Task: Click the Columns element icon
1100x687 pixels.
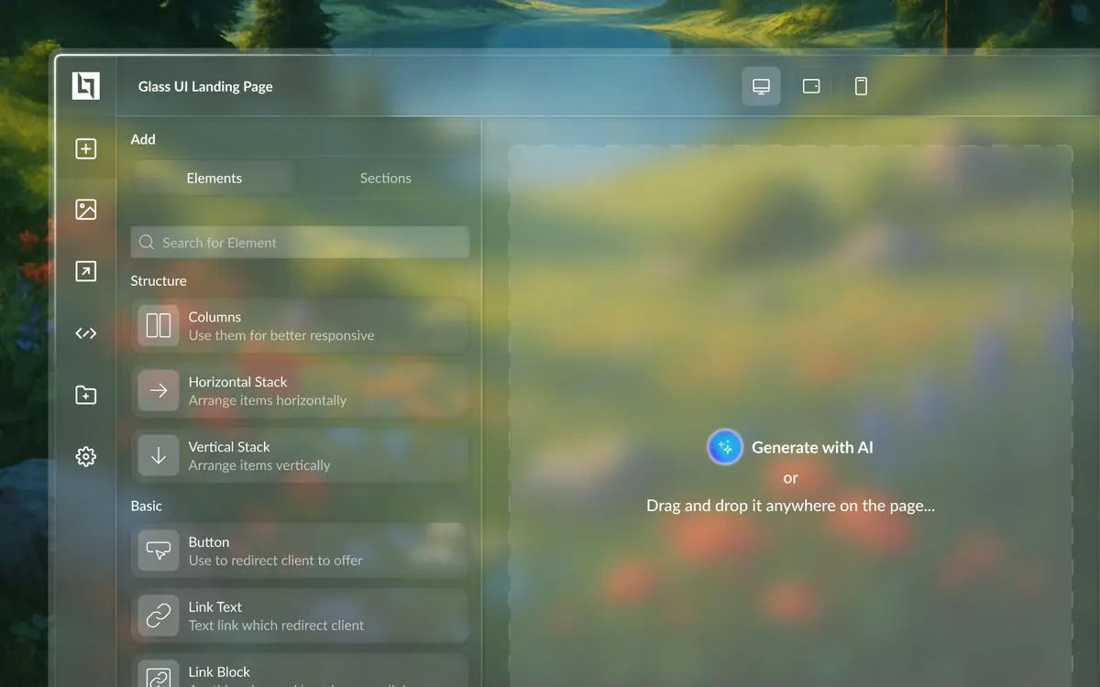Action: pos(159,325)
